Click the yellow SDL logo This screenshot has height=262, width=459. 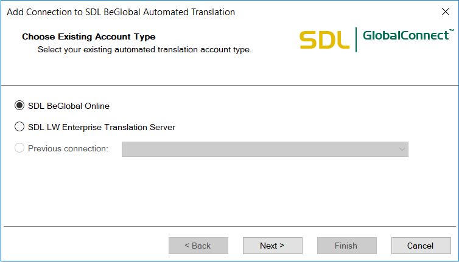coord(324,40)
